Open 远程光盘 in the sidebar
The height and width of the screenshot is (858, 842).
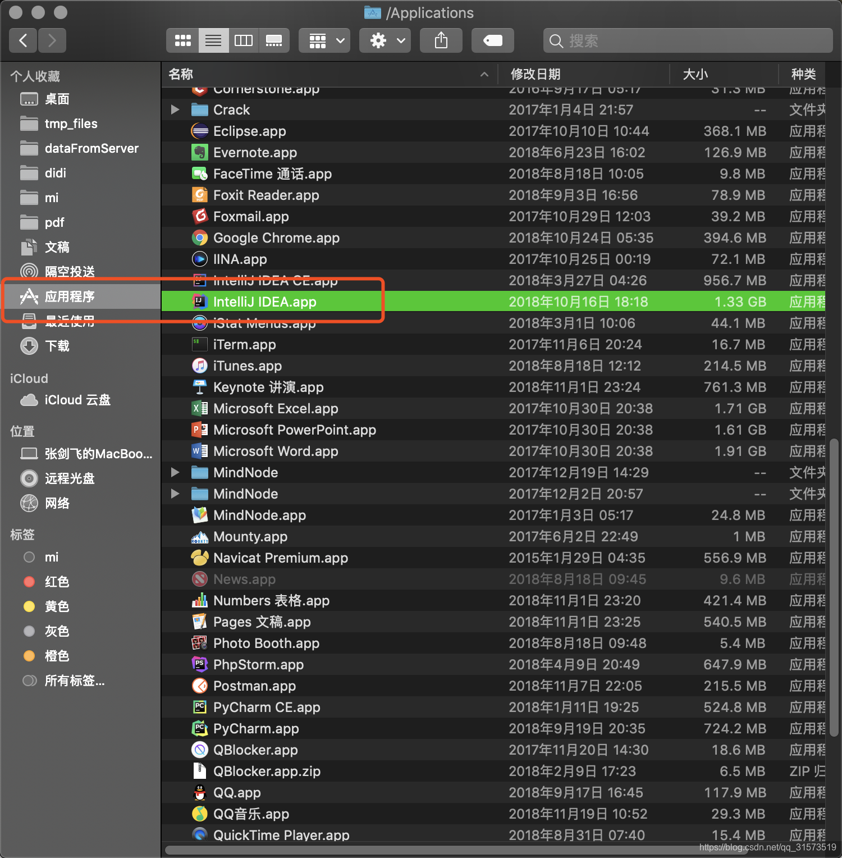click(x=81, y=478)
